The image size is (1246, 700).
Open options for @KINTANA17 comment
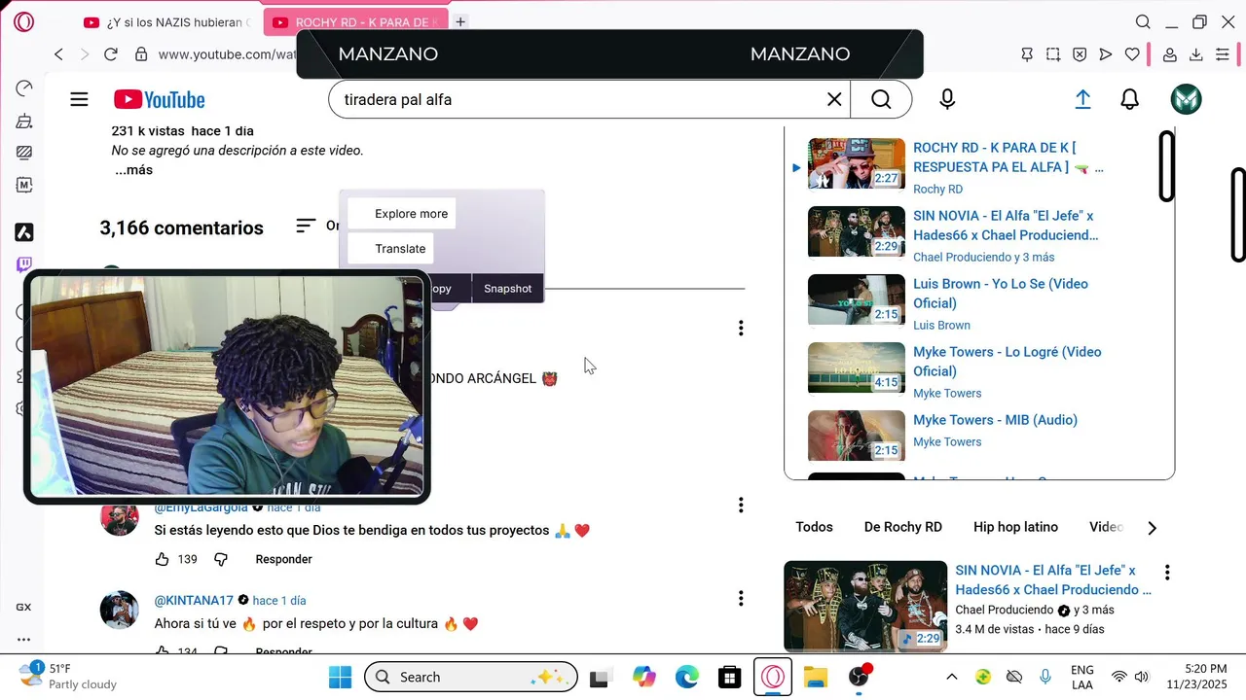[741, 599]
